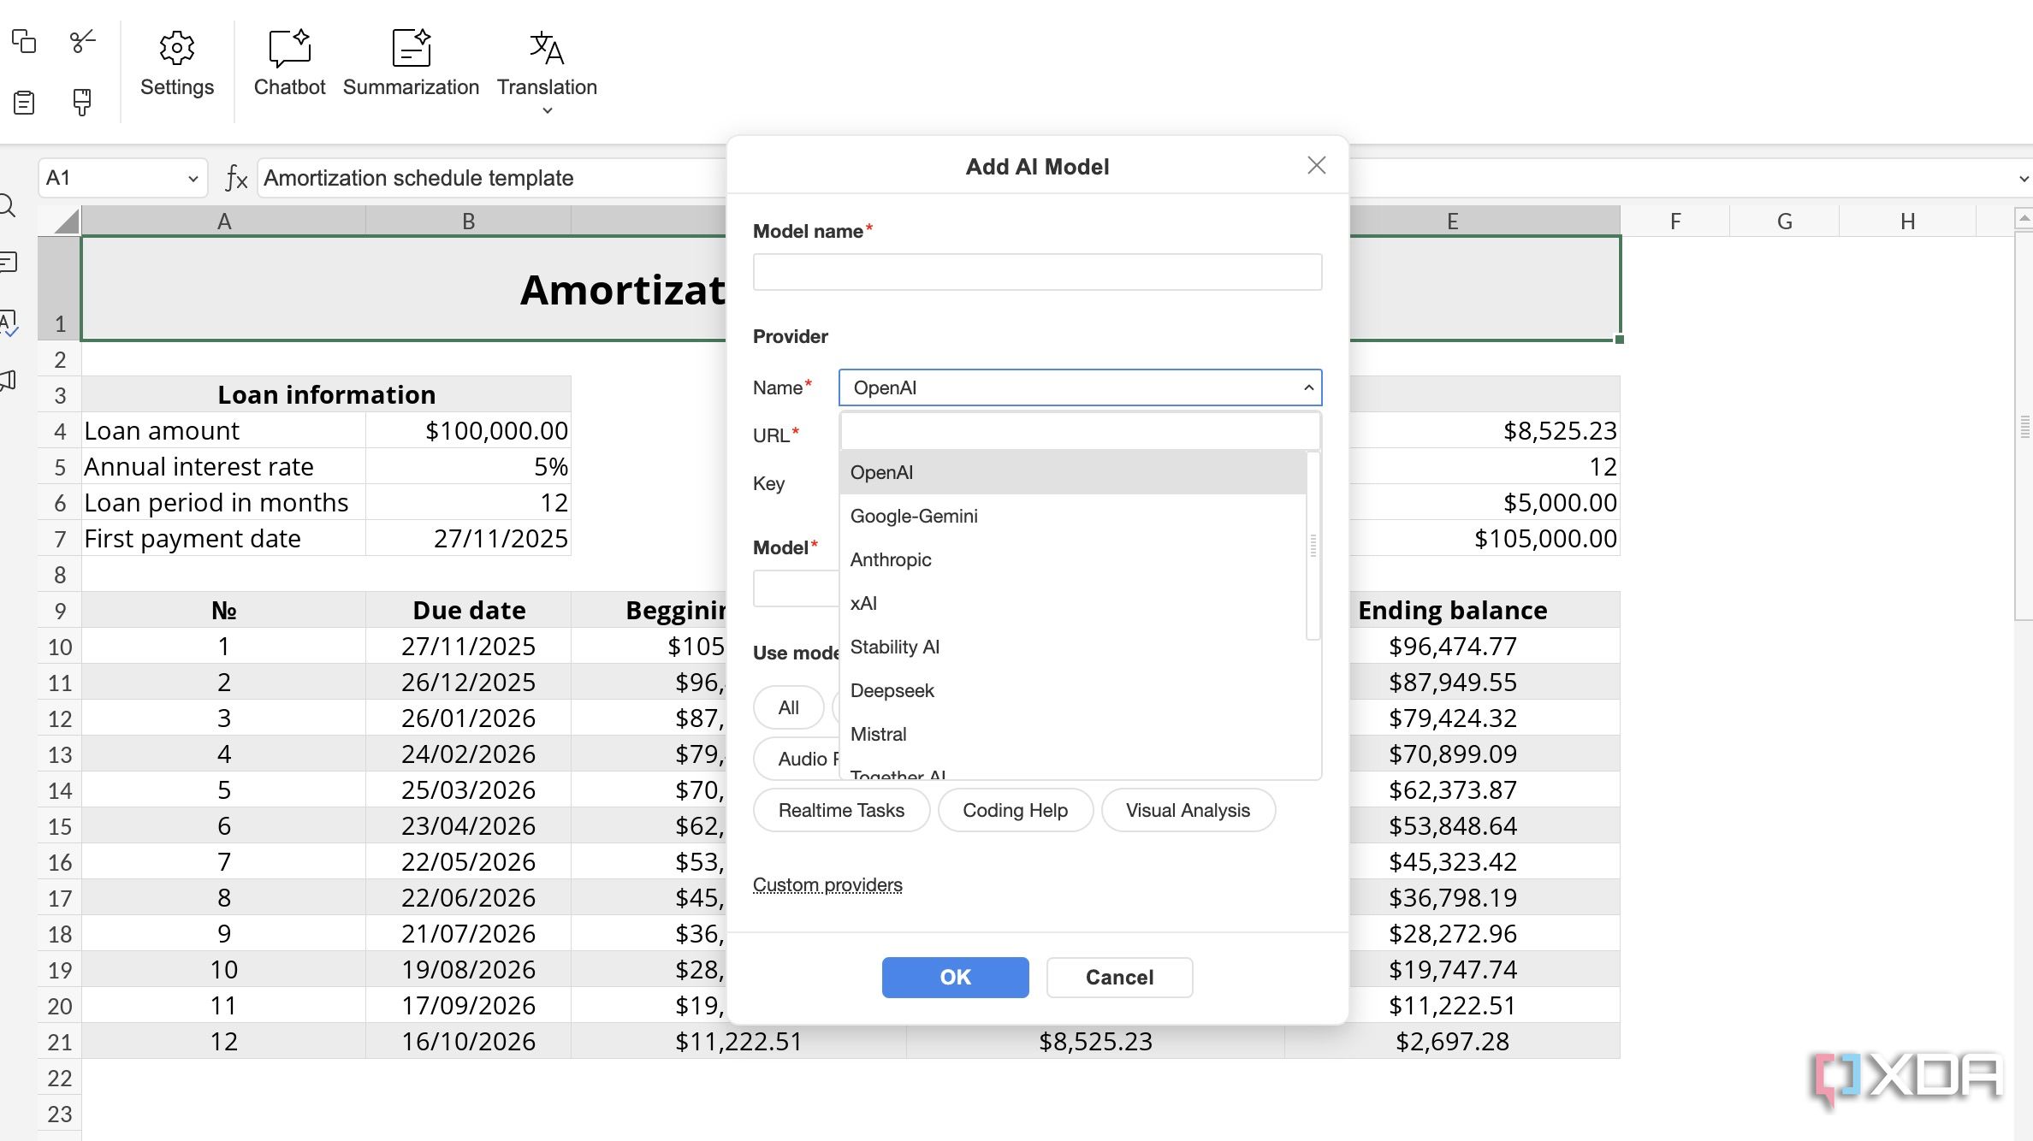Select row 9 header

(x=60, y=610)
